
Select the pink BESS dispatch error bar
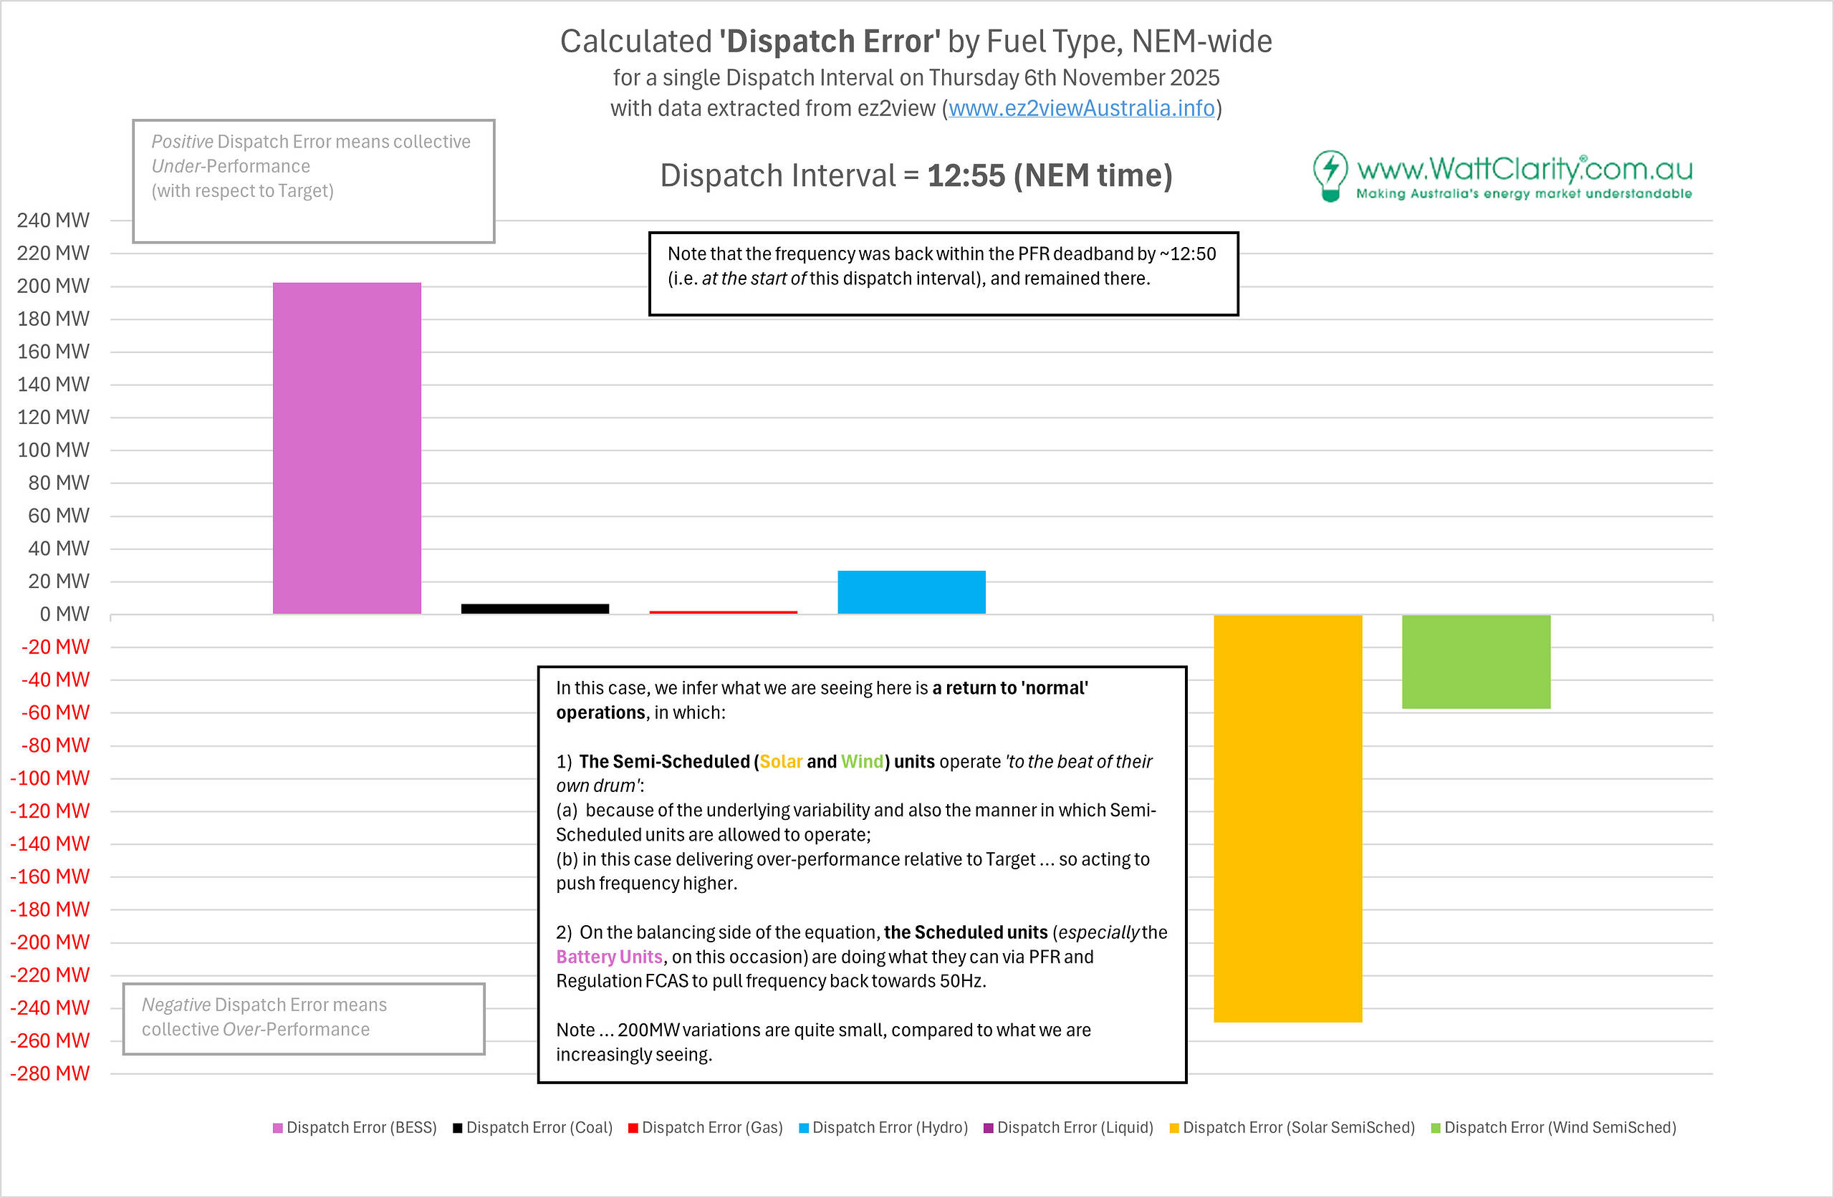pos(347,448)
